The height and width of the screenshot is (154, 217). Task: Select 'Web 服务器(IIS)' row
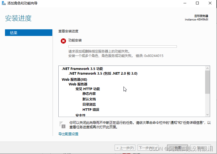point(74,80)
